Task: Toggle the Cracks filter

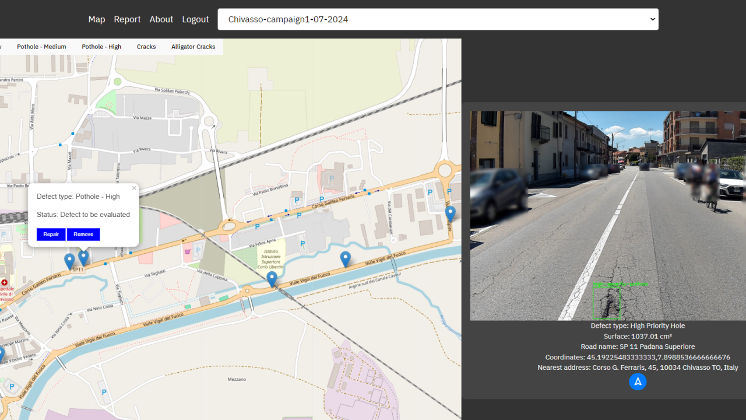Action: pos(146,47)
